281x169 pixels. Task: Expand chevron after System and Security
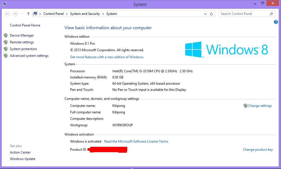103,14
